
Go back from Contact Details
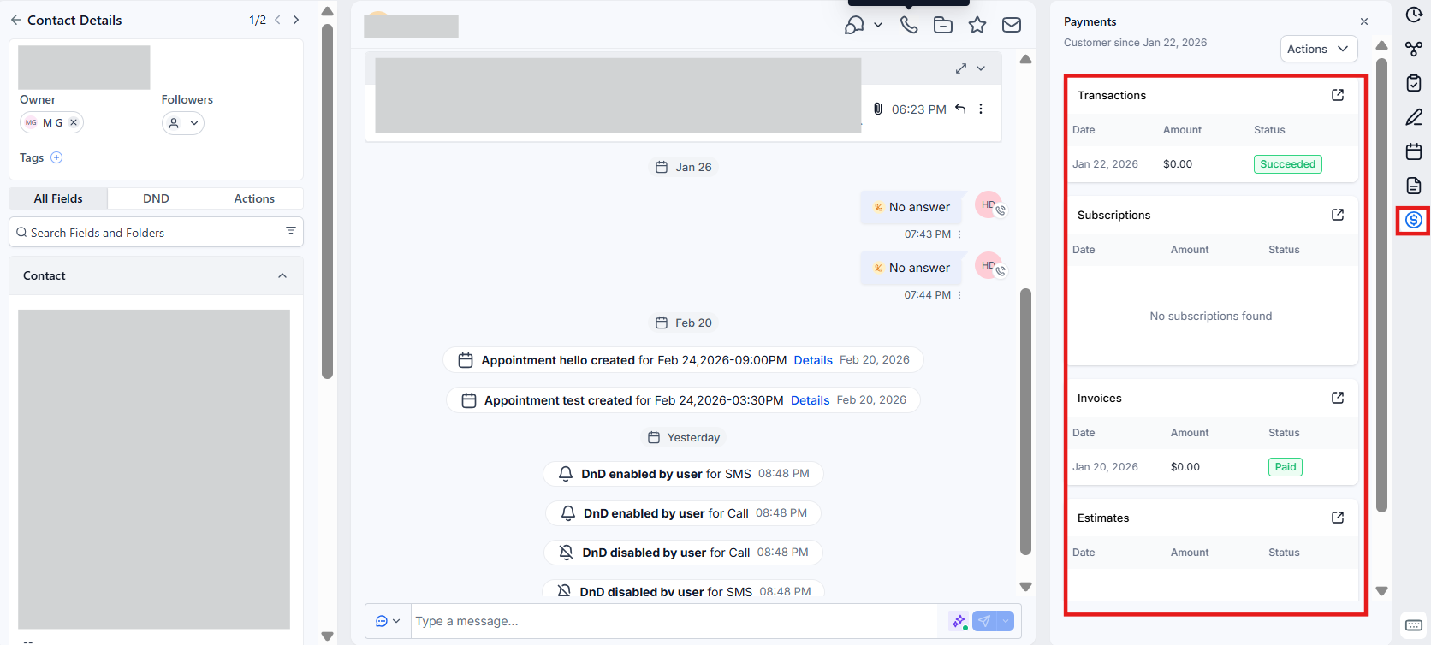coord(16,20)
